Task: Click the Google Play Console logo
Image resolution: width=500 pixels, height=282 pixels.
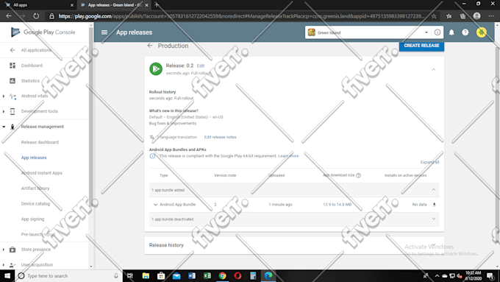Action: point(43,32)
